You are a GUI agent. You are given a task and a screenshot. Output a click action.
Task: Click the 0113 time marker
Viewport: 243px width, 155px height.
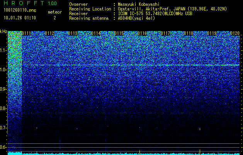click(x=73, y=33)
